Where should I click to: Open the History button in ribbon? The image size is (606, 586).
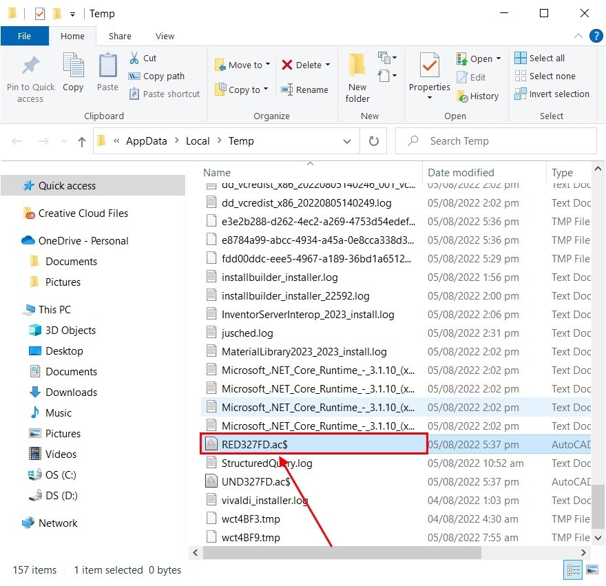pyautogui.click(x=477, y=96)
